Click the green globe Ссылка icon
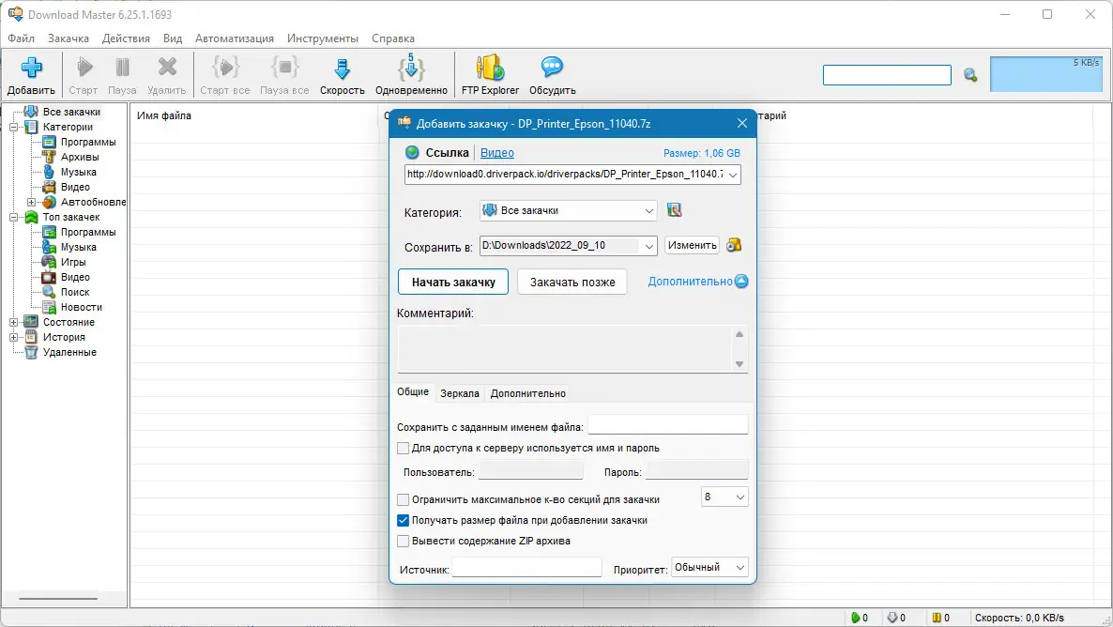This screenshot has width=1113, height=627. click(x=412, y=152)
